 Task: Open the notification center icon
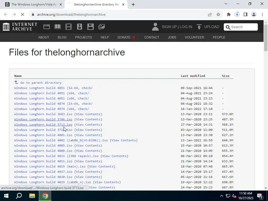[x=260, y=196]
